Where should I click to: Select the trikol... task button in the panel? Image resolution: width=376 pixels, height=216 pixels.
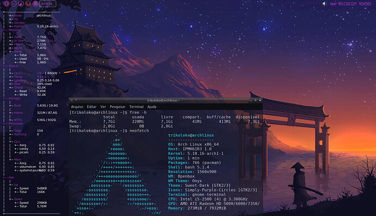48,4
